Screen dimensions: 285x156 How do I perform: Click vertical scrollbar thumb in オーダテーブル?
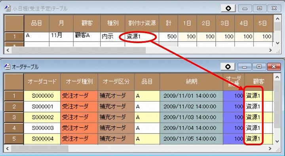pos(277,105)
